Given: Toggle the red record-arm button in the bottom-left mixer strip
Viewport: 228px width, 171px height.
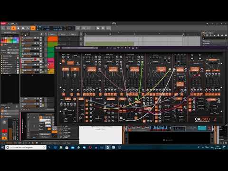Looking at the screenshot, I should [x=4, y=131].
